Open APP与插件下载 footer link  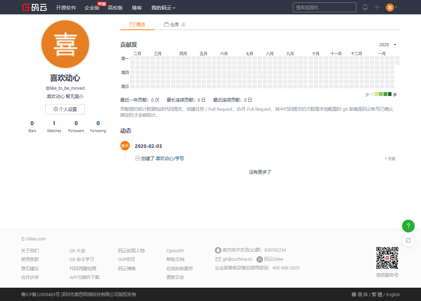click(85, 277)
